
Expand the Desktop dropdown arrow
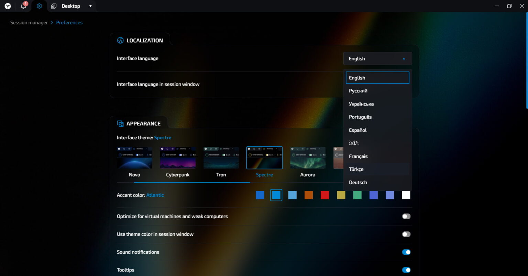pos(90,6)
